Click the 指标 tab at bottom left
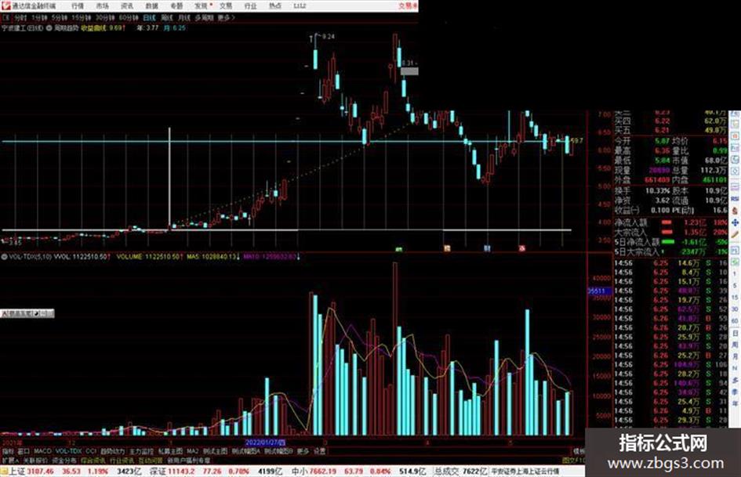 tap(8, 451)
